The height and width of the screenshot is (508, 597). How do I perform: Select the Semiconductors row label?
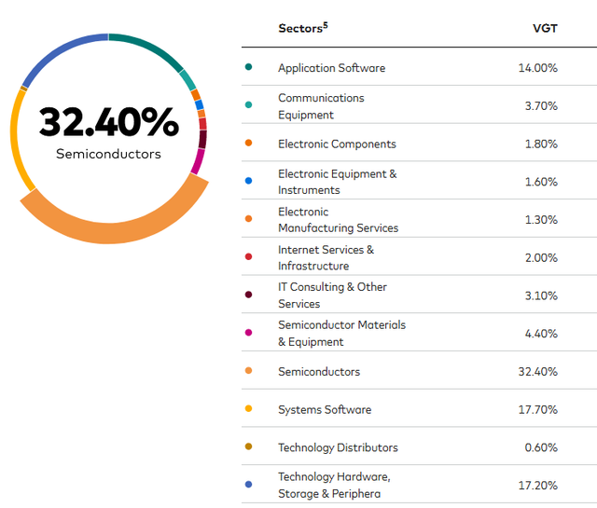pos(319,371)
